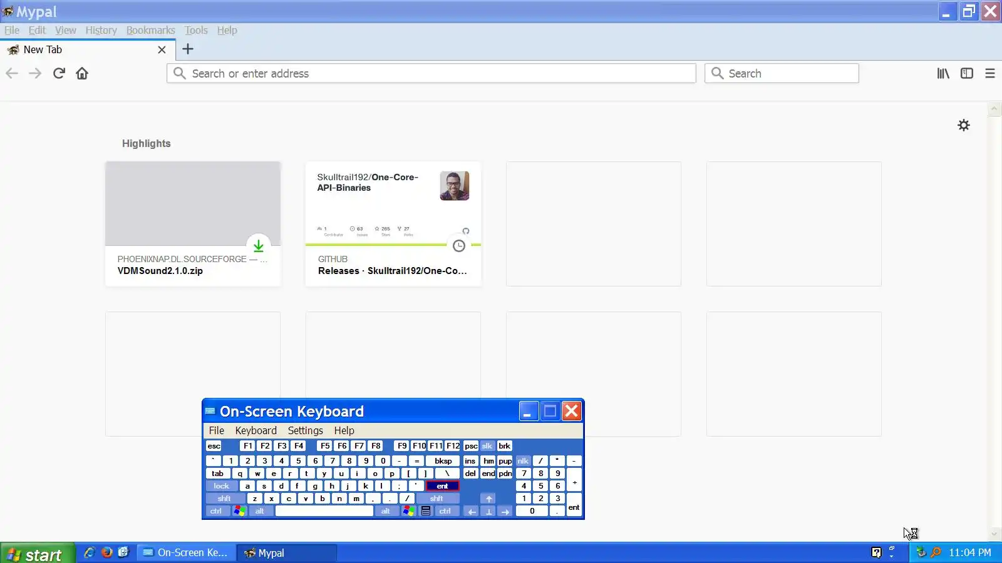Select the New Tab tab
The image size is (1002, 563).
pos(87,49)
